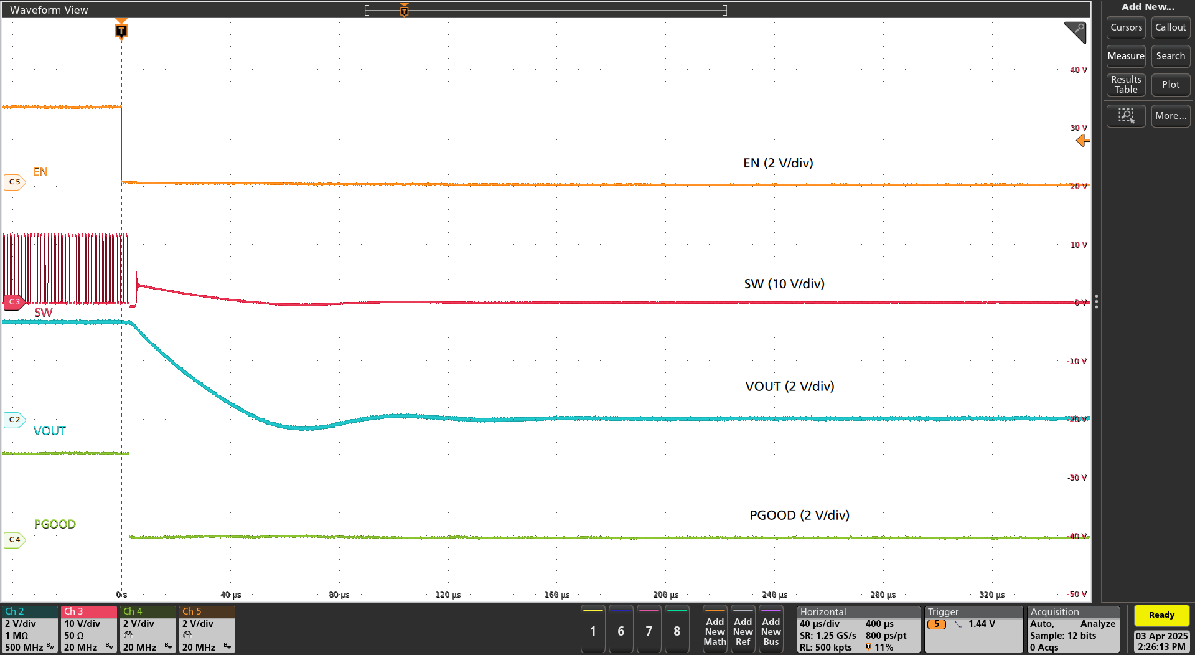
Task: Click the zoom magnifier icon
Action: point(1125,116)
